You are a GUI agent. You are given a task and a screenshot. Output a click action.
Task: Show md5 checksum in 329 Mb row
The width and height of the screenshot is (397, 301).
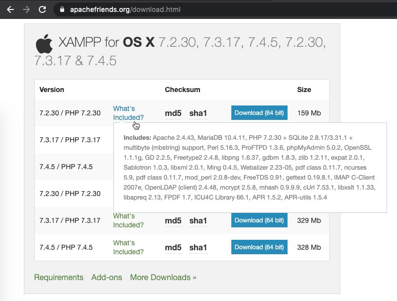(173, 221)
